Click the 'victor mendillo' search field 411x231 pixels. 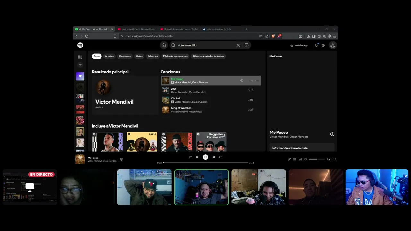205,45
